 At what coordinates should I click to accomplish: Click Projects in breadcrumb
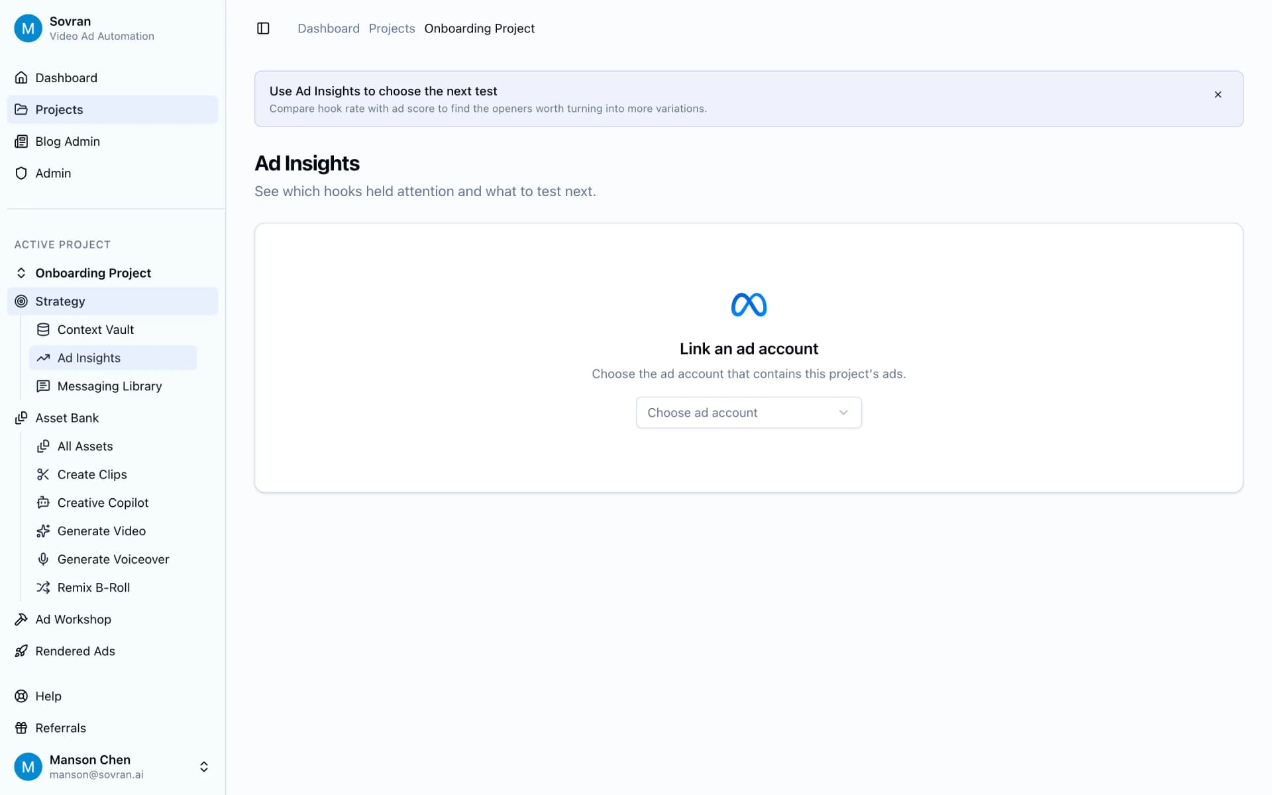(x=392, y=28)
